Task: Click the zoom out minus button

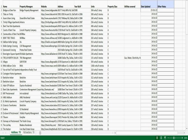Action: tap(168, 138)
